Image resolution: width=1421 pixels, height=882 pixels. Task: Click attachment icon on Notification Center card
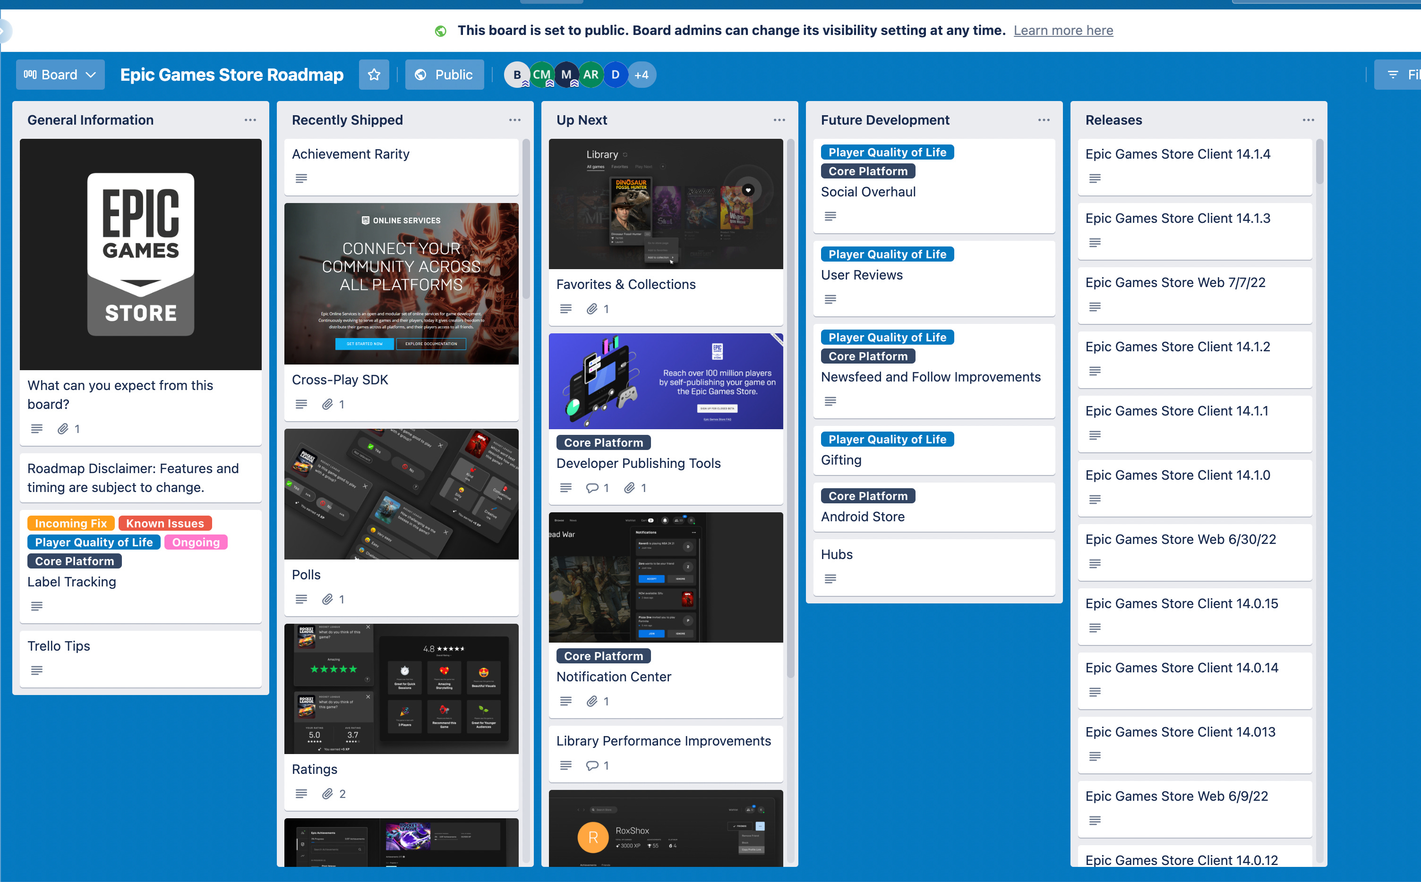[592, 701]
